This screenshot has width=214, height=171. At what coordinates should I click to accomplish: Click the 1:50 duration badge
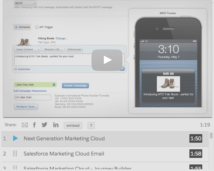(x=196, y=138)
